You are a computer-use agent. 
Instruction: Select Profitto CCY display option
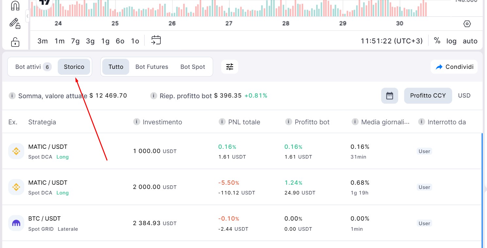pyautogui.click(x=428, y=96)
